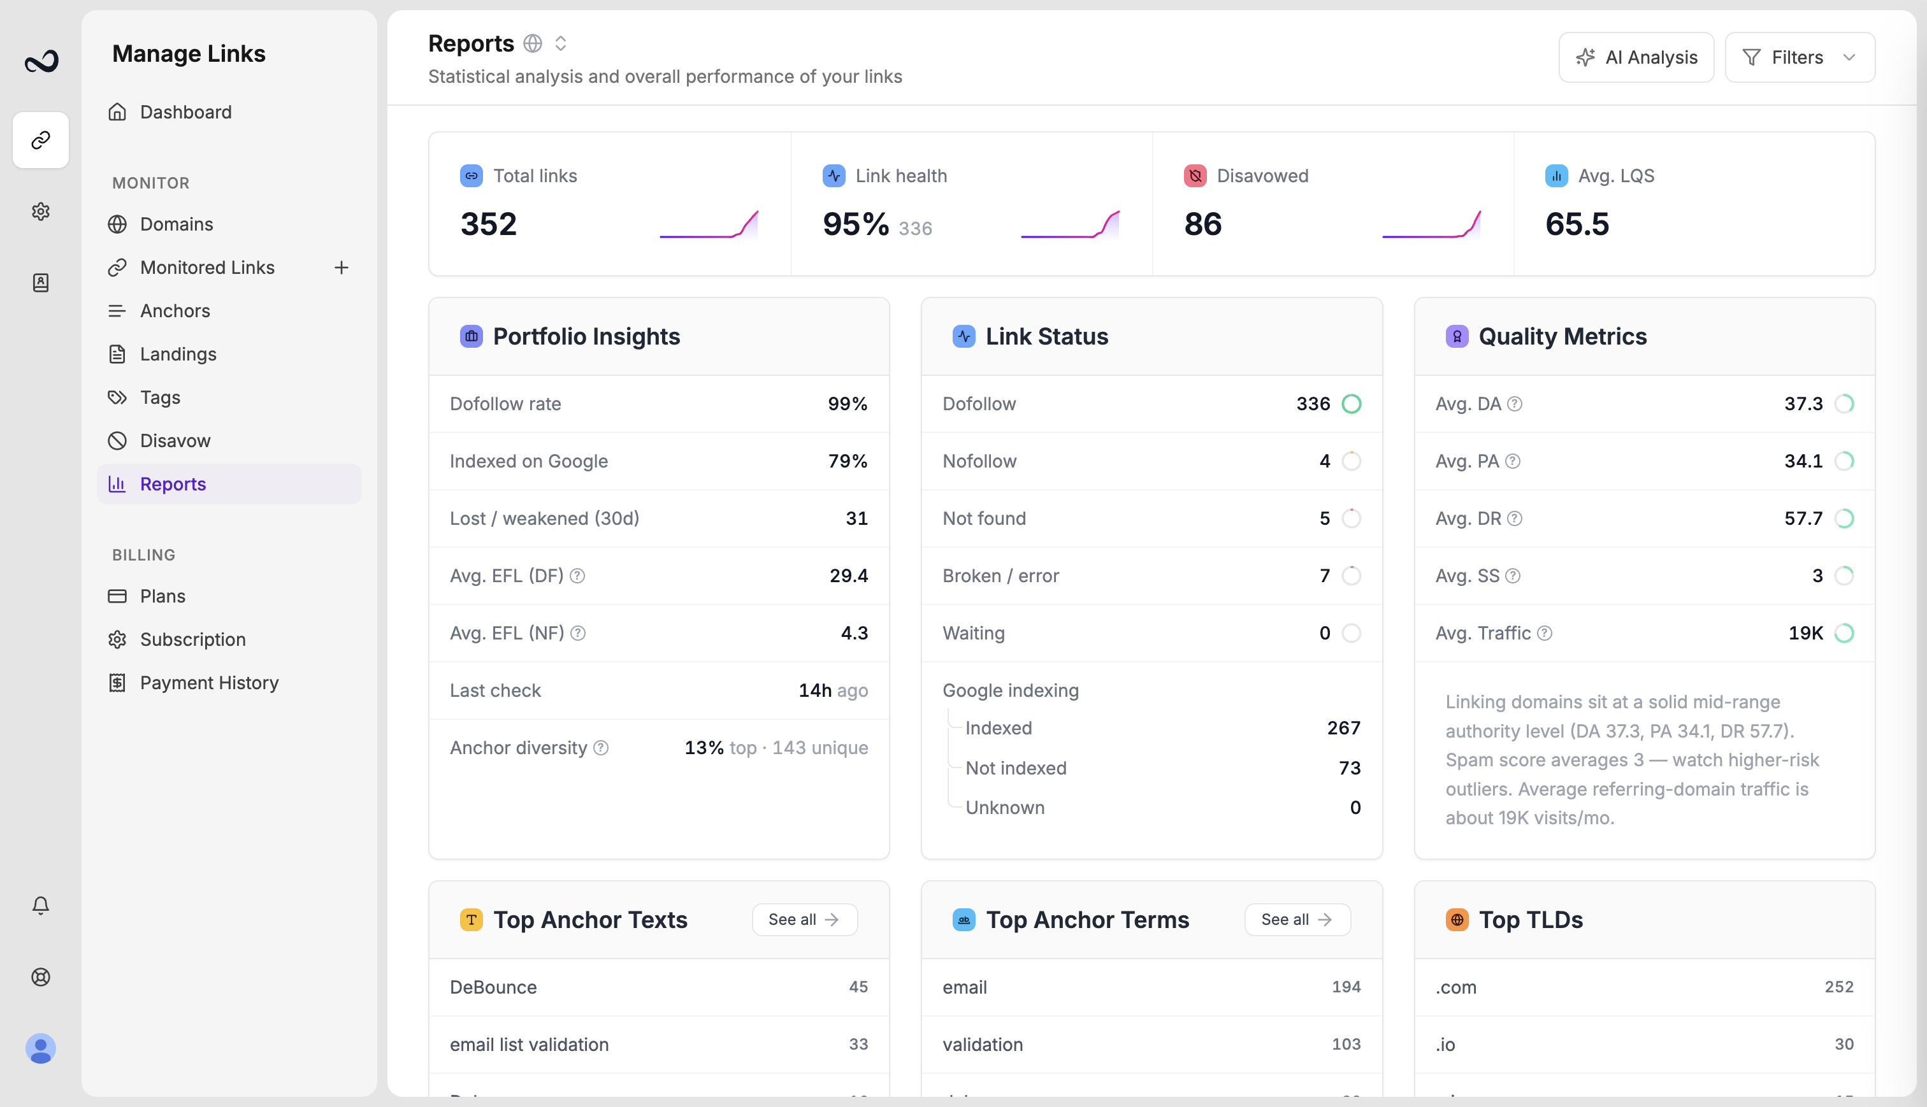Add a monitored link with the plus icon
Screen dimensions: 1927x1107
point(342,268)
